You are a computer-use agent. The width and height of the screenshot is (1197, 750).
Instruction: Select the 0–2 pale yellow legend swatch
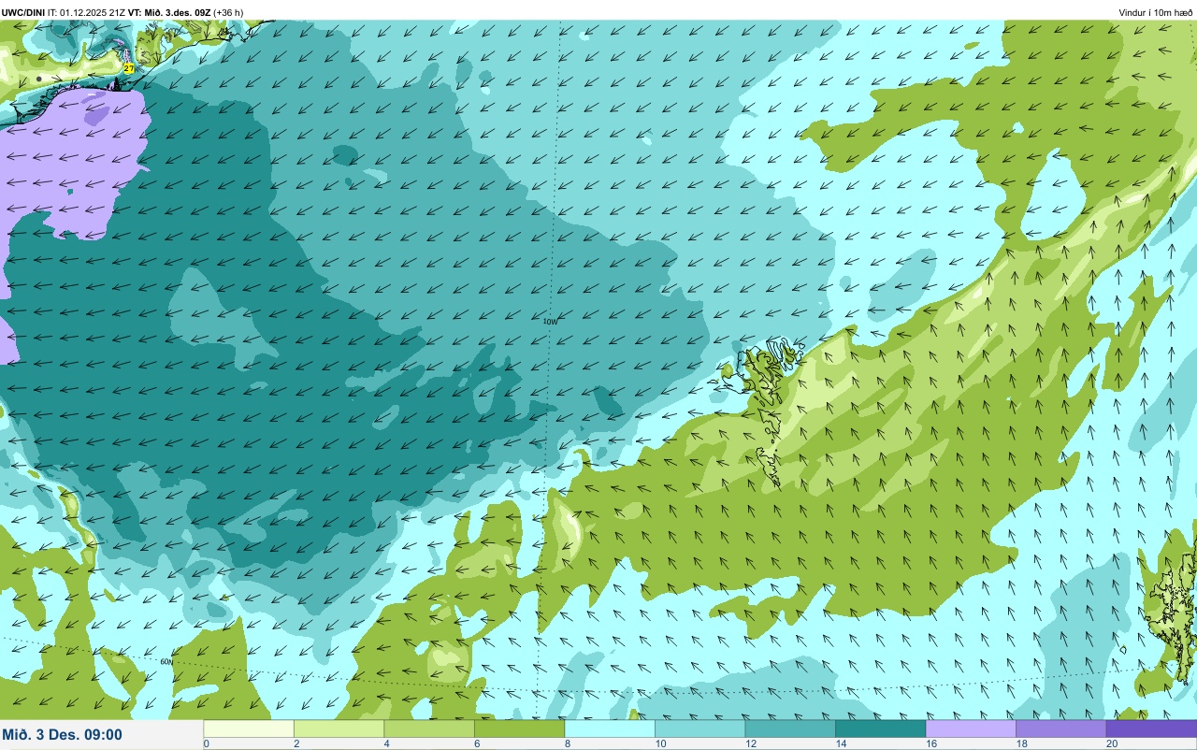249,728
